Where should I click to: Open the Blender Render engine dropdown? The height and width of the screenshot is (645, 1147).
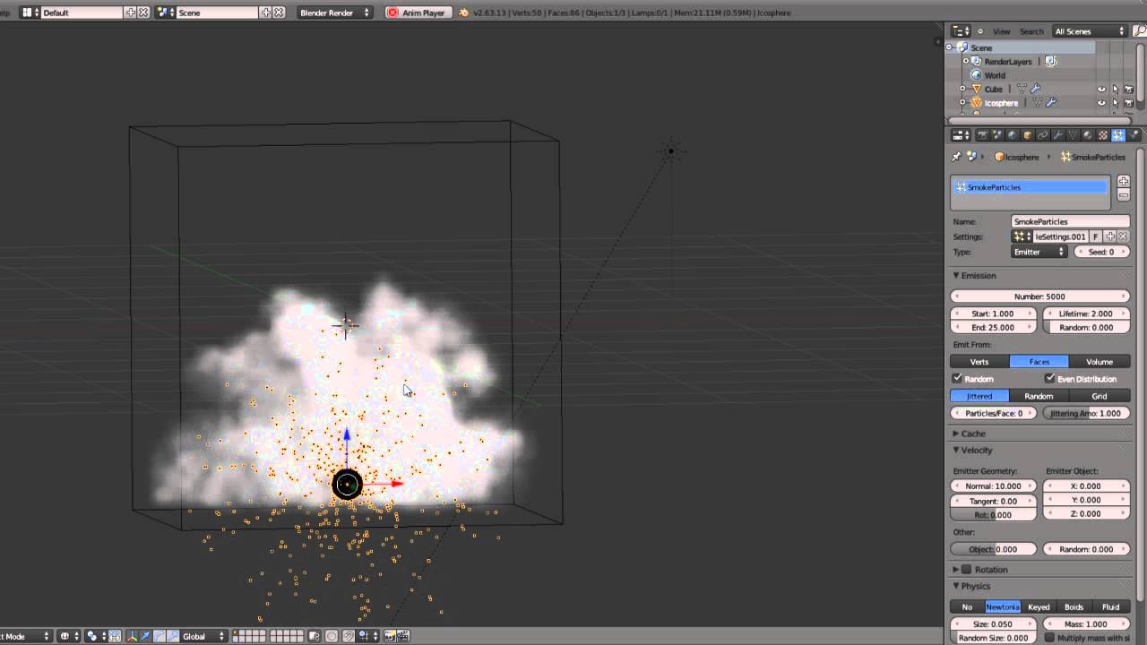coord(335,13)
